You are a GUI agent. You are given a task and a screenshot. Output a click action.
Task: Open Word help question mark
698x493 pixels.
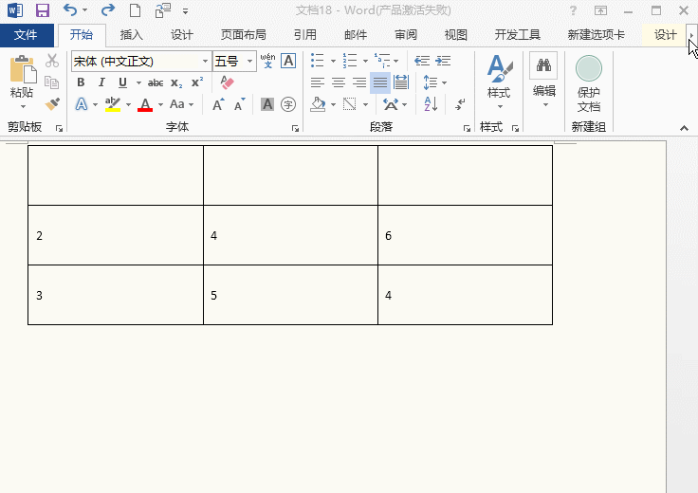[574, 10]
